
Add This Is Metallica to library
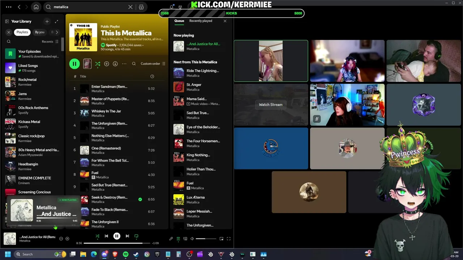pyautogui.click(x=106, y=64)
